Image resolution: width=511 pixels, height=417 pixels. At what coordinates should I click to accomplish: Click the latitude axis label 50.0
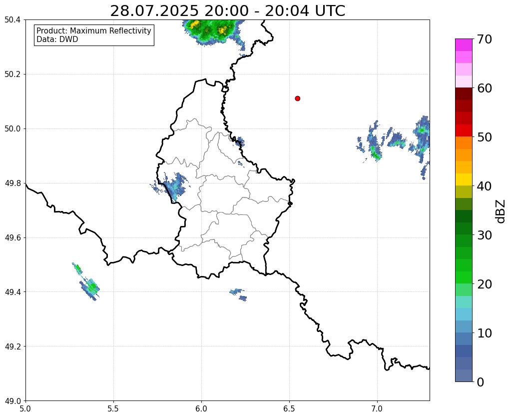pos(12,129)
